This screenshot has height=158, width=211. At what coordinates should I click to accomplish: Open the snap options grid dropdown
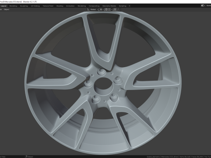click(110, 10)
